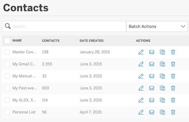This screenshot has height=122, width=189.
Task: Delete the My Gmail contacts list
Action: click(x=173, y=64)
